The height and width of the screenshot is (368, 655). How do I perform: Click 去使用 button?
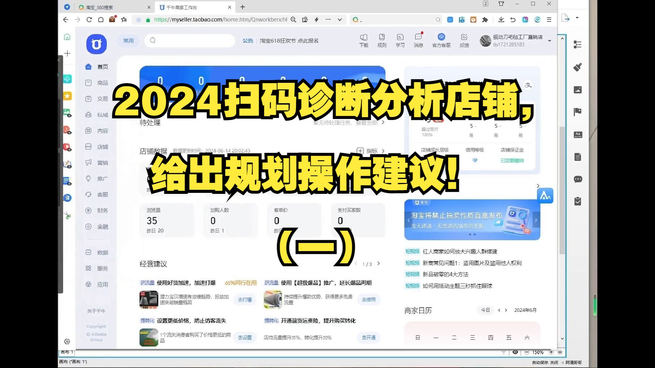369,300
